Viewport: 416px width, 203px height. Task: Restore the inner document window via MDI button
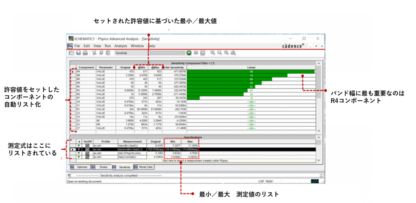tap(317, 46)
